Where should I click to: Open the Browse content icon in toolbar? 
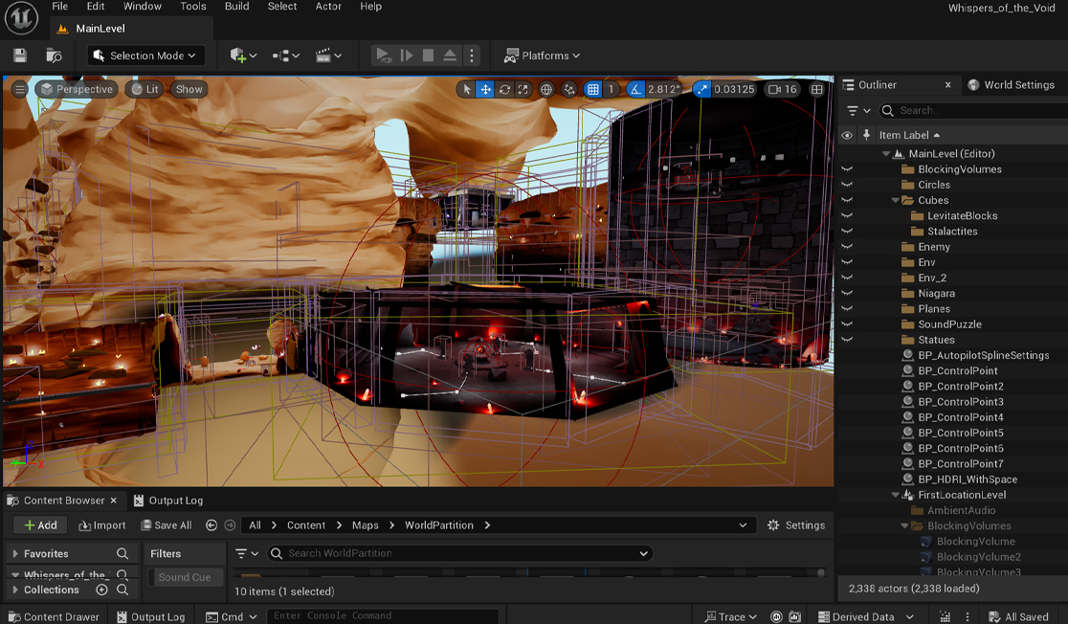[54, 56]
